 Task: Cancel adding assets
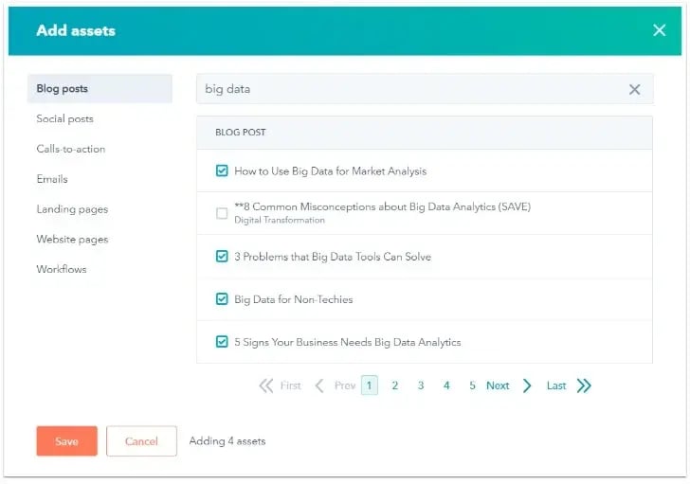click(x=141, y=441)
